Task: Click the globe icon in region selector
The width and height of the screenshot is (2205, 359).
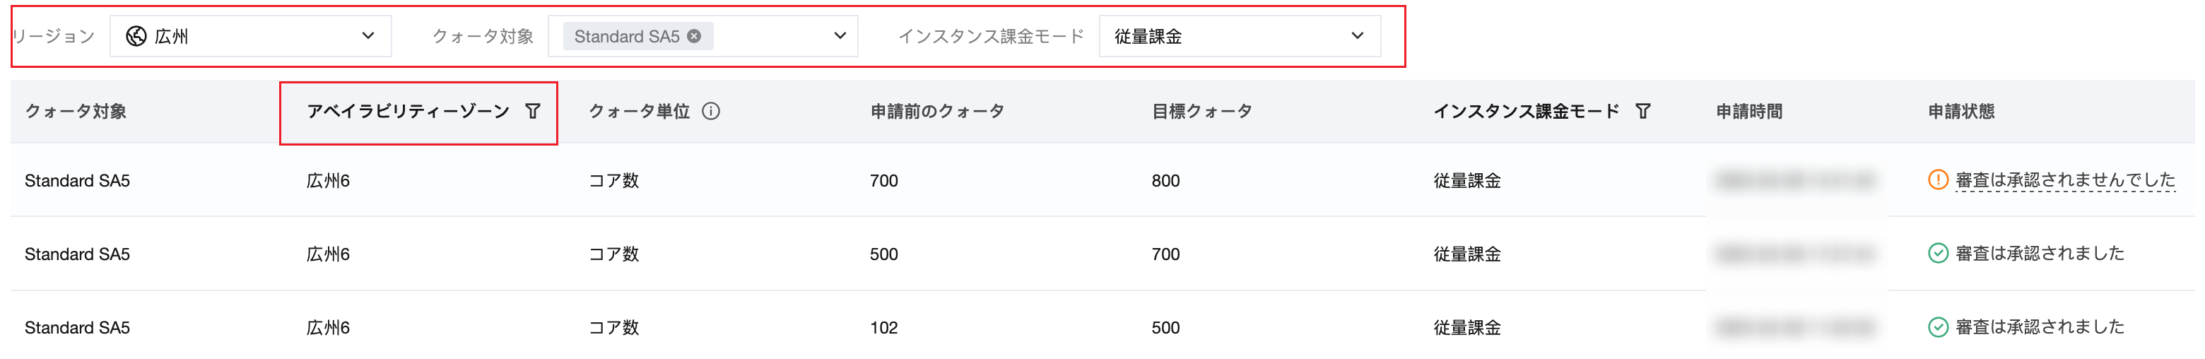Action: (x=136, y=36)
